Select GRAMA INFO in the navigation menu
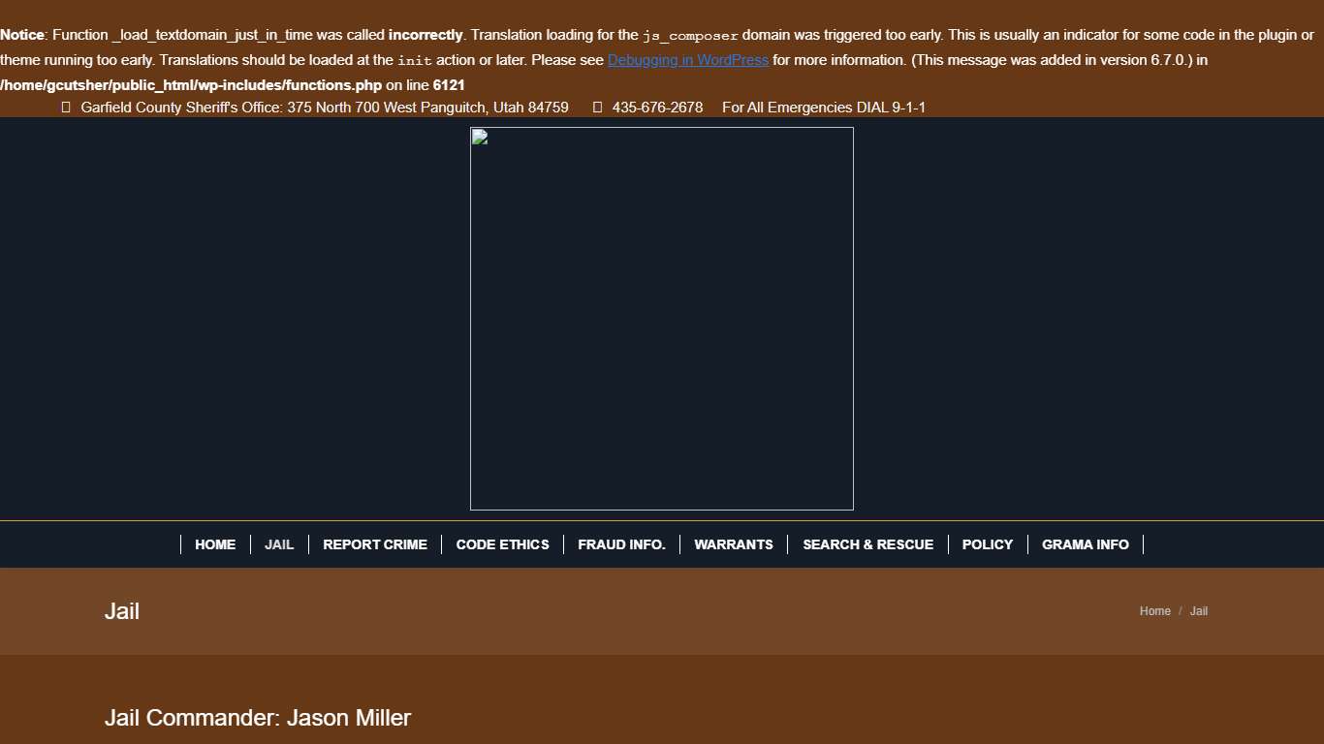This screenshot has height=744, width=1324. pyautogui.click(x=1085, y=544)
